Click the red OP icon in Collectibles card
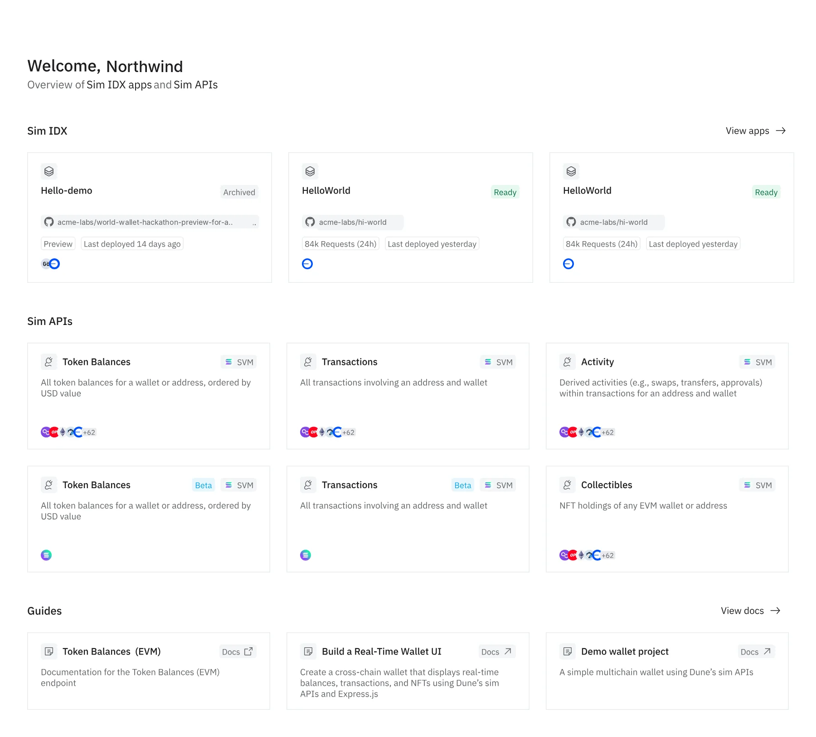The width and height of the screenshot is (816, 737). pyautogui.click(x=573, y=555)
